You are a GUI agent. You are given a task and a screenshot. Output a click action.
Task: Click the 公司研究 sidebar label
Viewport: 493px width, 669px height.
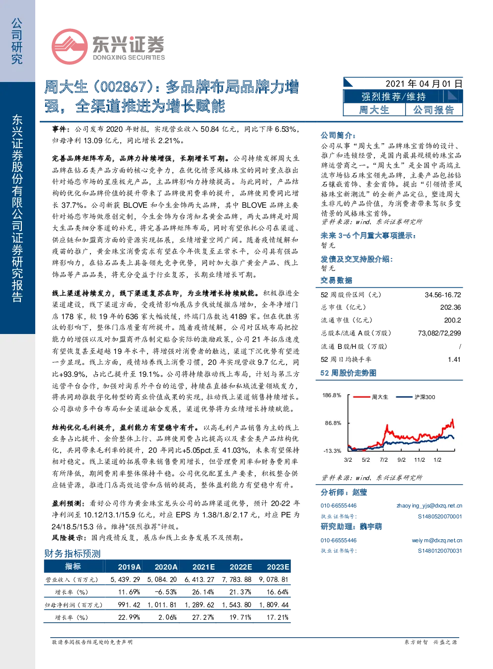[17, 41]
